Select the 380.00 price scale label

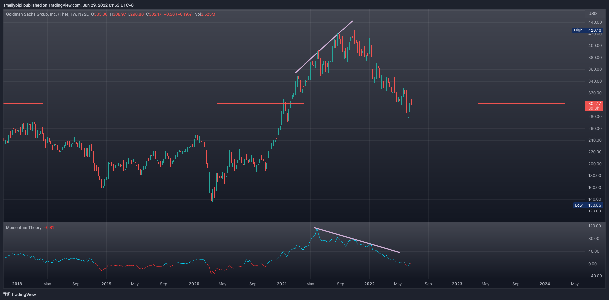[x=595, y=58]
